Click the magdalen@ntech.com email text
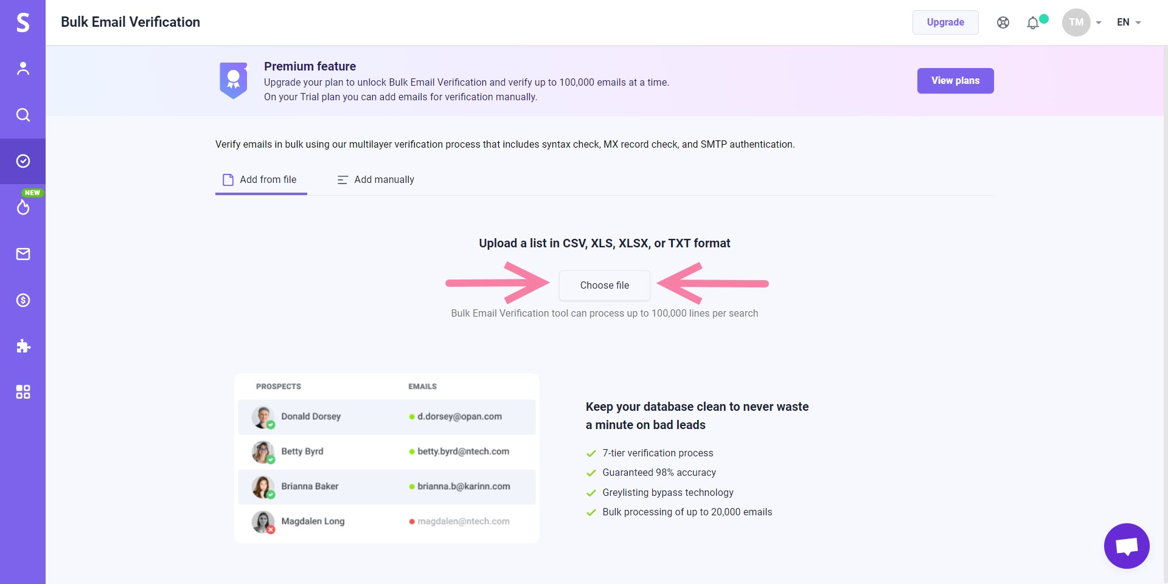This screenshot has width=1168, height=584. (463, 521)
